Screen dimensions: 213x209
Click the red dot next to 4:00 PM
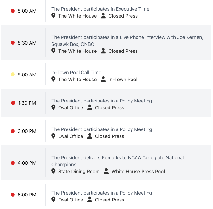[x=13, y=163]
